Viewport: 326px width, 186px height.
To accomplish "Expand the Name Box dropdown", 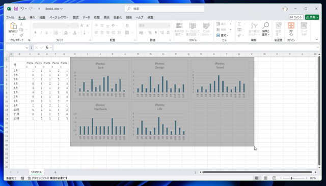I will pyautogui.click(x=27, y=48).
